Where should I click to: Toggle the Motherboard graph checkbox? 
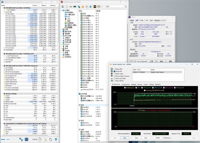coord(125,88)
